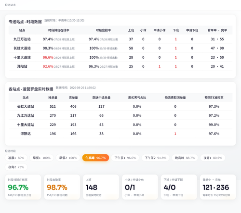Click the 推单量 value 270
The width and height of the screenshot is (241, 213).
point(53,115)
